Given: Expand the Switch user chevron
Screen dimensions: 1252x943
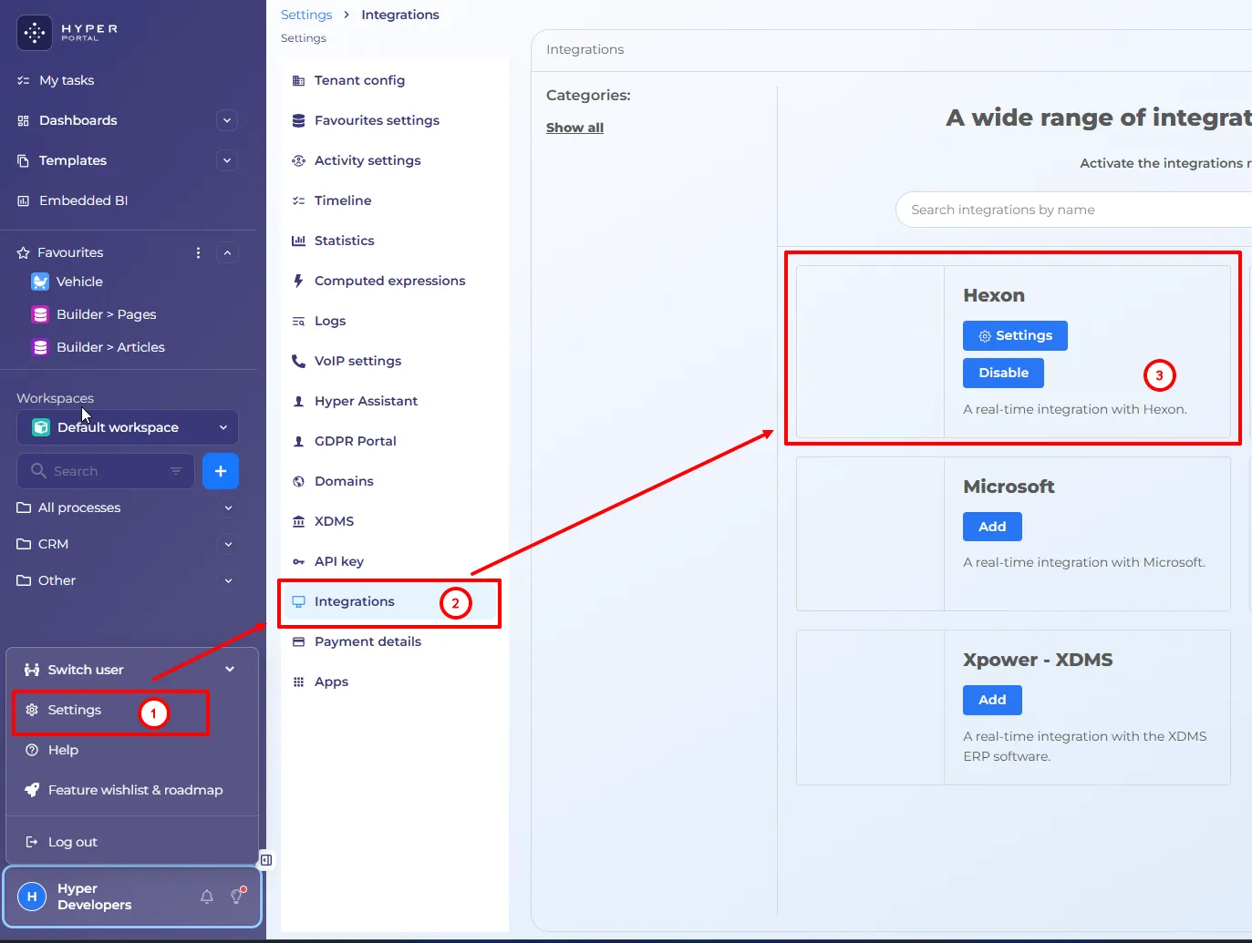Looking at the screenshot, I should pos(230,670).
